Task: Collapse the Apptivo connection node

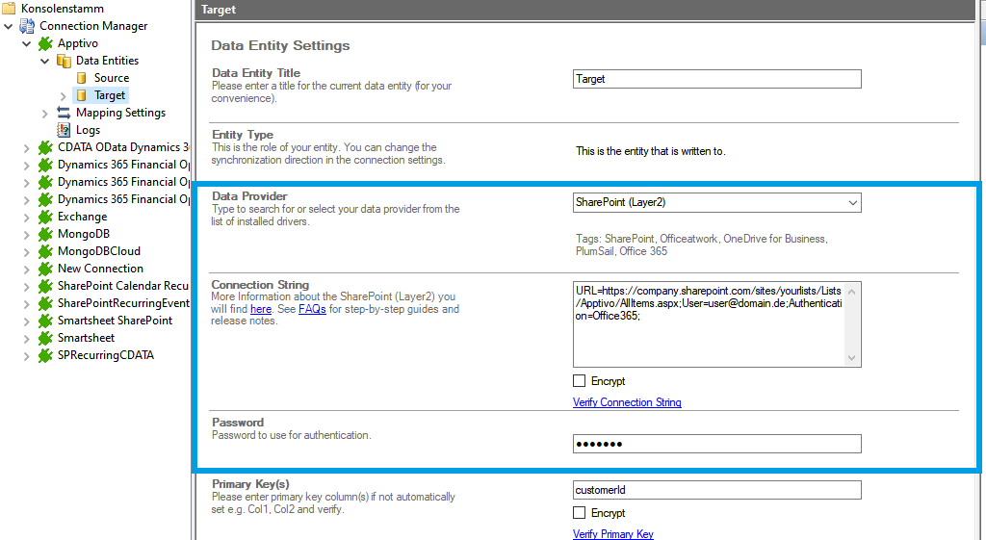Action: point(27,43)
